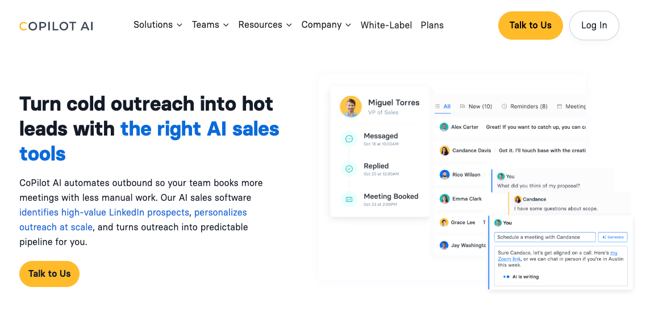Click Emma Clark's avatar icon

444,199
